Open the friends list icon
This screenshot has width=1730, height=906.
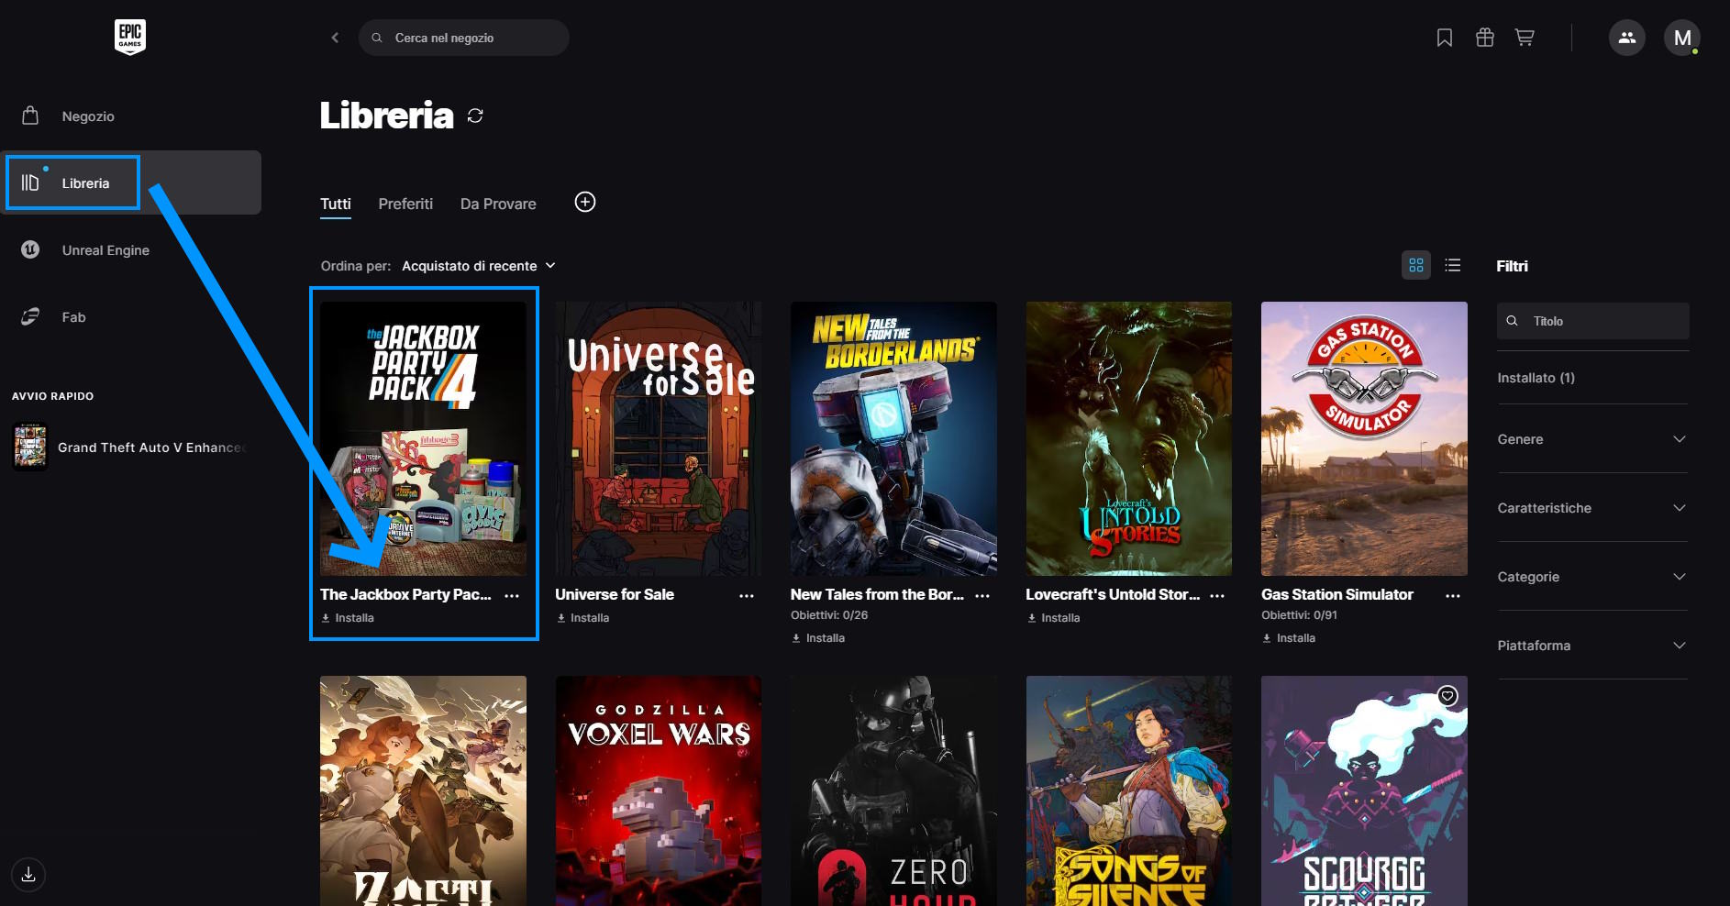coord(1626,38)
